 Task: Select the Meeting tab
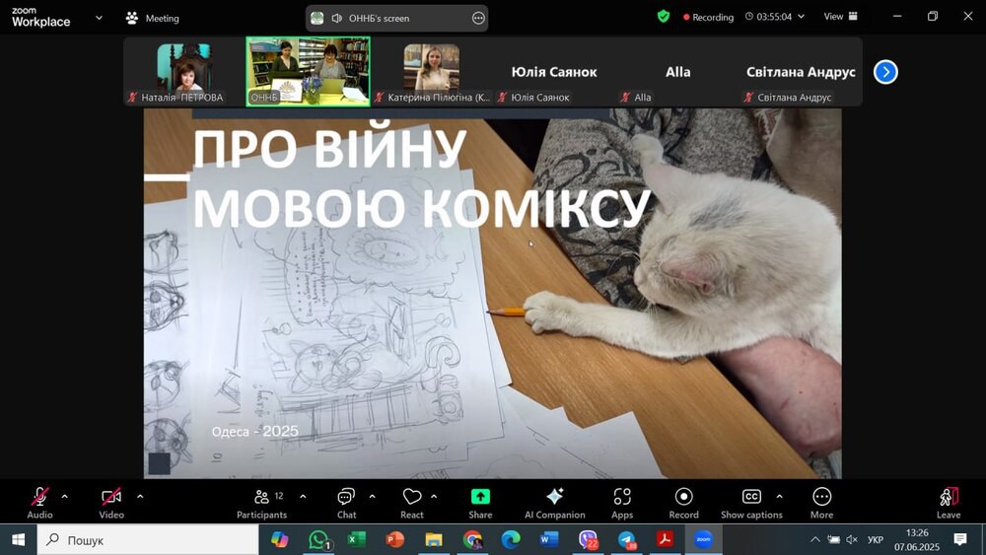[153, 18]
